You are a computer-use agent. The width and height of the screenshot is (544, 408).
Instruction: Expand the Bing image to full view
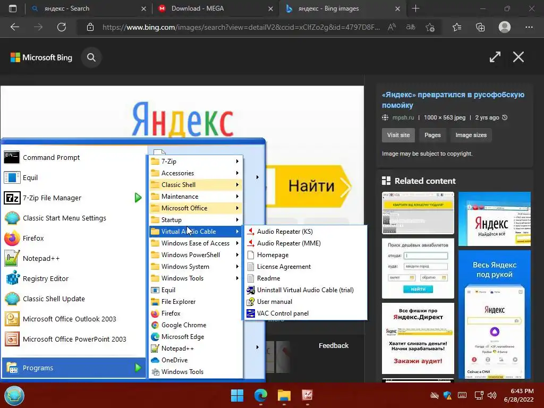(x=495, y=57)
